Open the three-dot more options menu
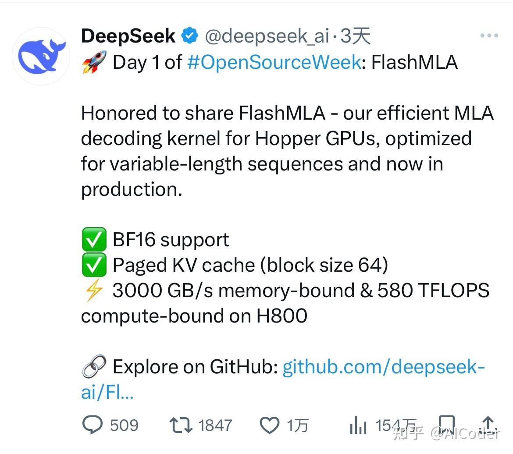This screenshot has width=513, height=454. tap(489, 35)
